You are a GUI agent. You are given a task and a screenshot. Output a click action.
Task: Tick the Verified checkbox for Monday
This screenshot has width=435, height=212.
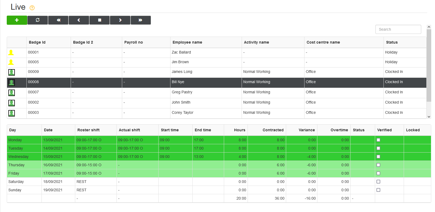(x=378, y=140)
